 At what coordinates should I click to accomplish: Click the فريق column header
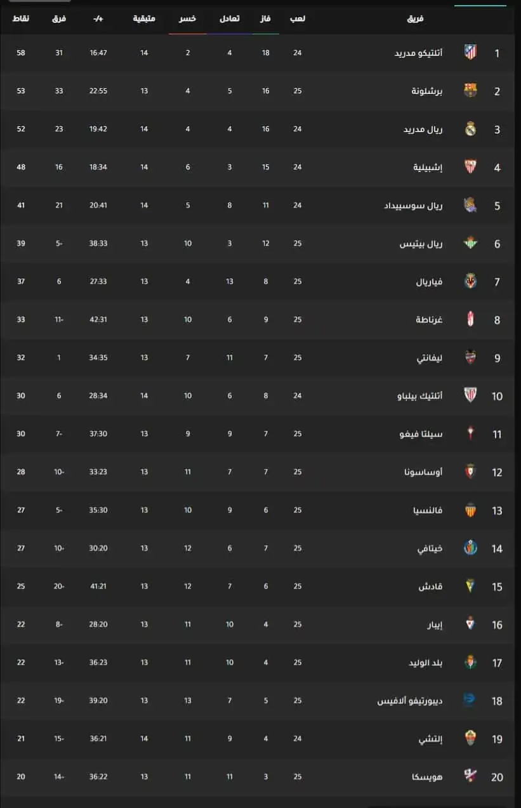tap(415, 18)
